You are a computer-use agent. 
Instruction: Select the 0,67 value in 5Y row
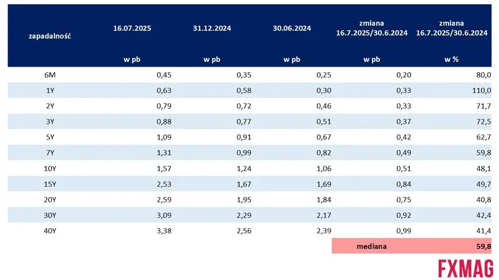(324, 137)
